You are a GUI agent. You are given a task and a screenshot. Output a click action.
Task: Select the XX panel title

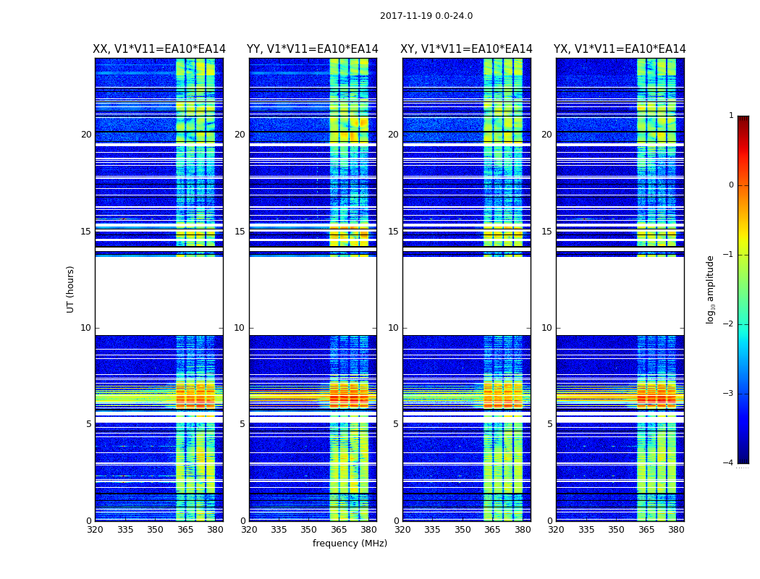[159, 49]
